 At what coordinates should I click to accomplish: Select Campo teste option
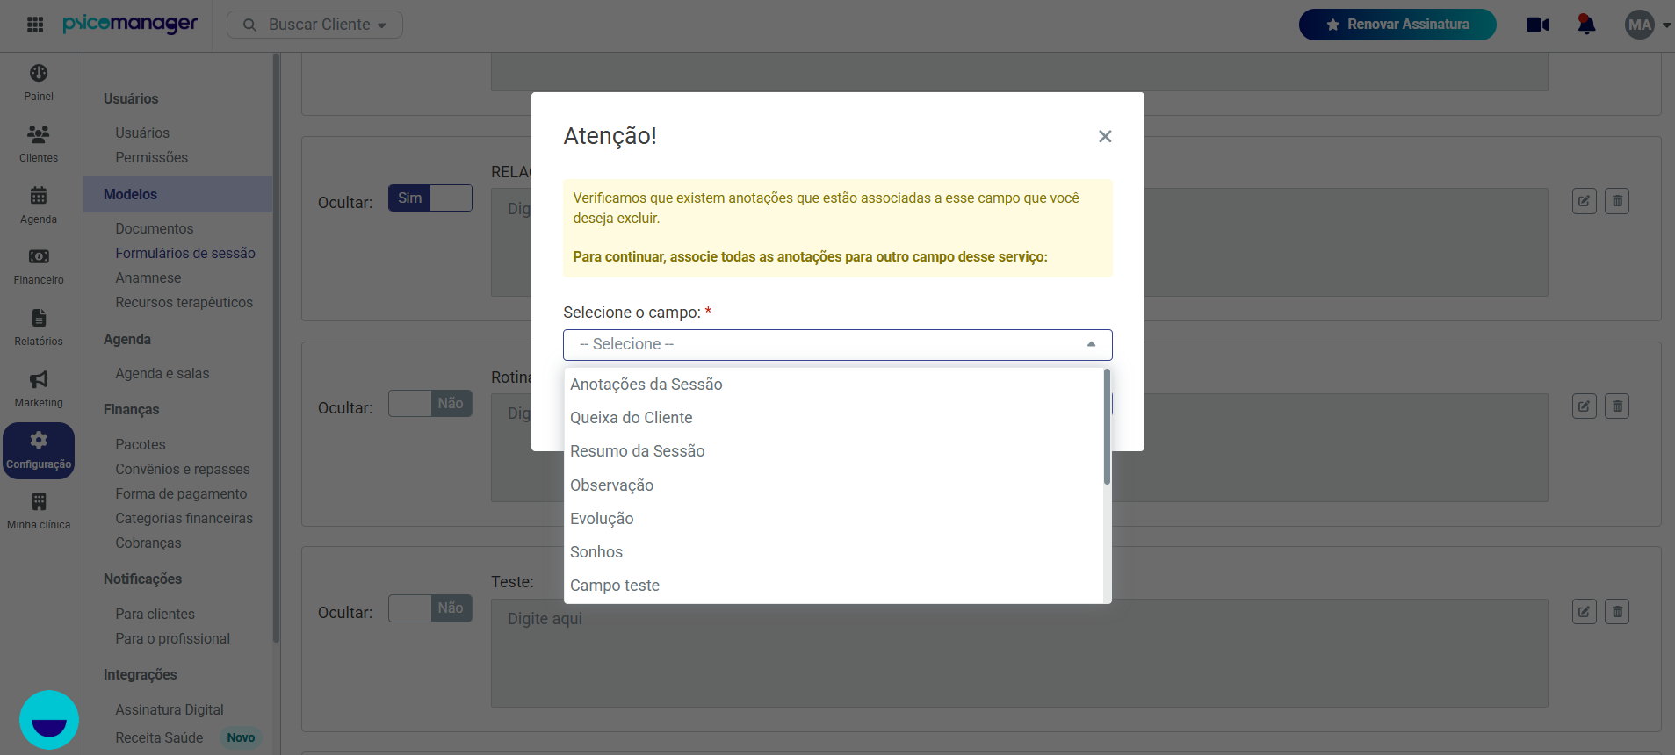tap(833, 586)
